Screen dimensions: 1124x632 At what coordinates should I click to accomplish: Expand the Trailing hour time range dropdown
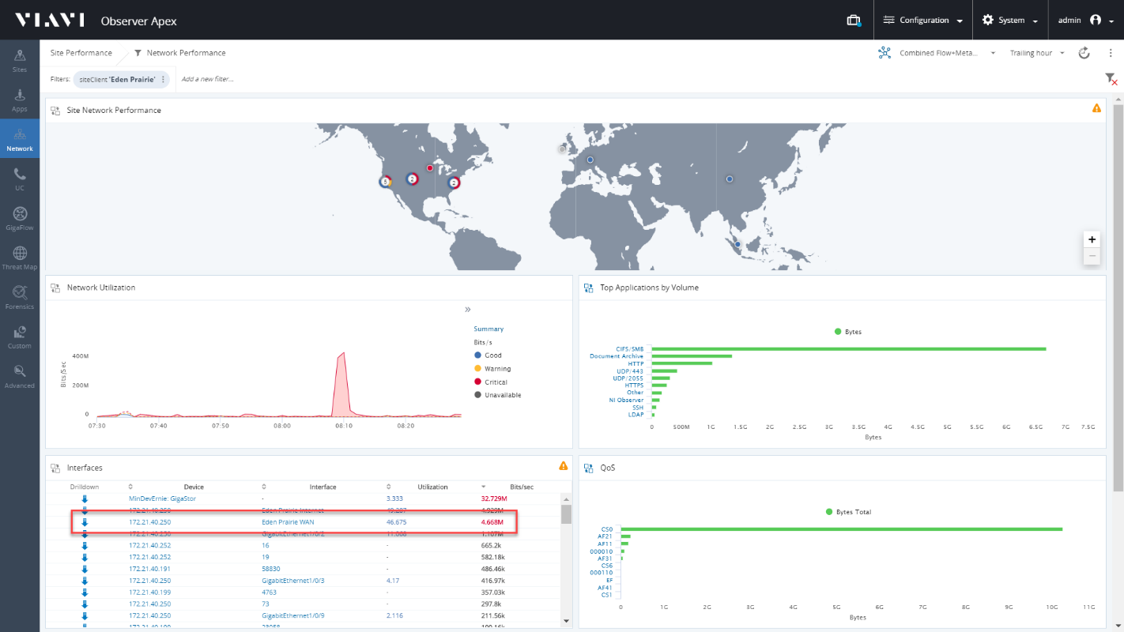pos(1036,53)
